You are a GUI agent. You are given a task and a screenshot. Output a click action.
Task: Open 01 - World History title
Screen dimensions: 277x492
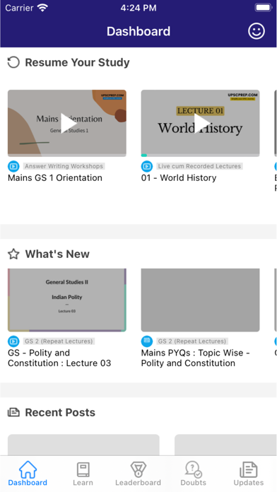click(x=179, y=178)
